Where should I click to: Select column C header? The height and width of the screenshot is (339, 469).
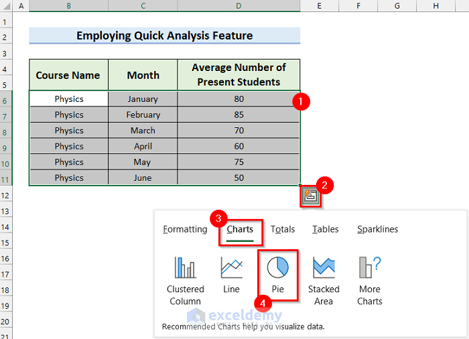click(143, 5)
